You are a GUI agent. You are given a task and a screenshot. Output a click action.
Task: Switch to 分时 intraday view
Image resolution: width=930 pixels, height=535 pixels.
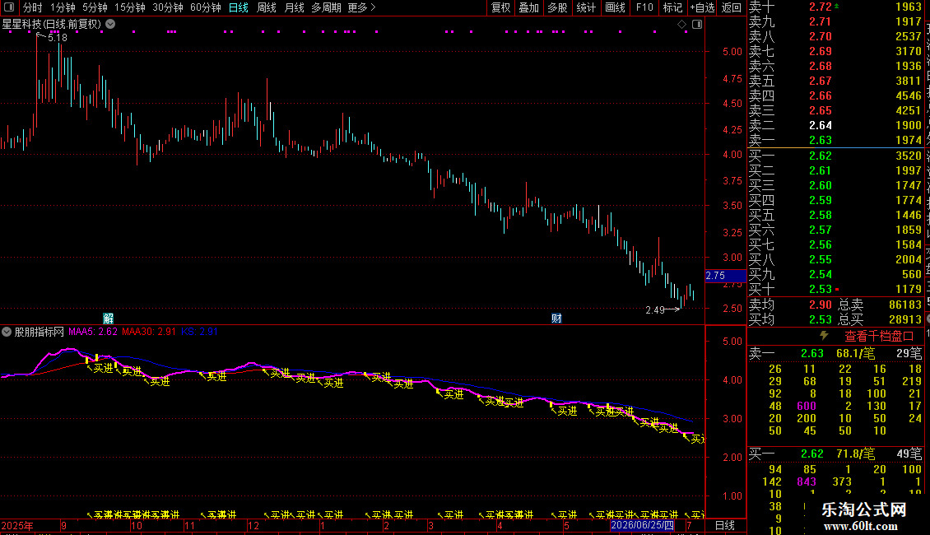pos(33,7)
